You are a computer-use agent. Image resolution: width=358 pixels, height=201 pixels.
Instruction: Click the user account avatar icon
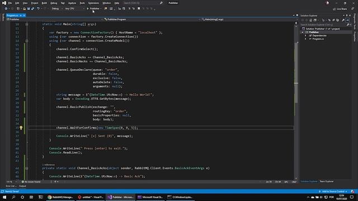327,3
